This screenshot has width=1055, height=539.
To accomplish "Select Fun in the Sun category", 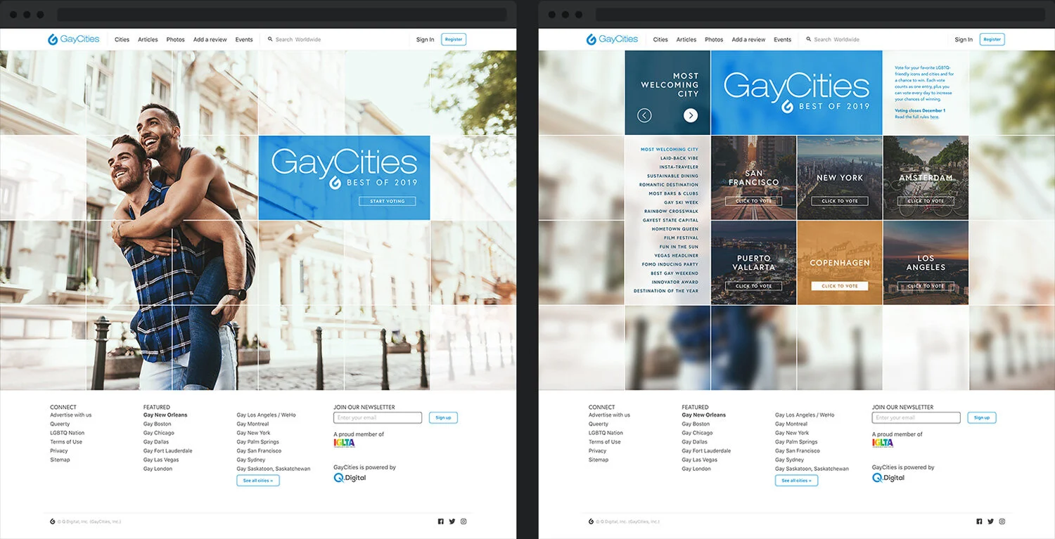I will tap(679, 247).
